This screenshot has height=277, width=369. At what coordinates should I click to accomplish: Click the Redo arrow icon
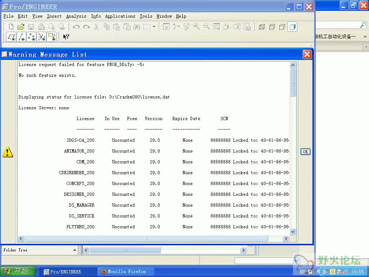coord(86,27)
